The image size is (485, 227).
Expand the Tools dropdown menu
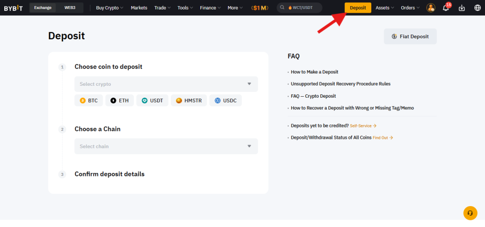pyautogui.click(x=185, y=8)
